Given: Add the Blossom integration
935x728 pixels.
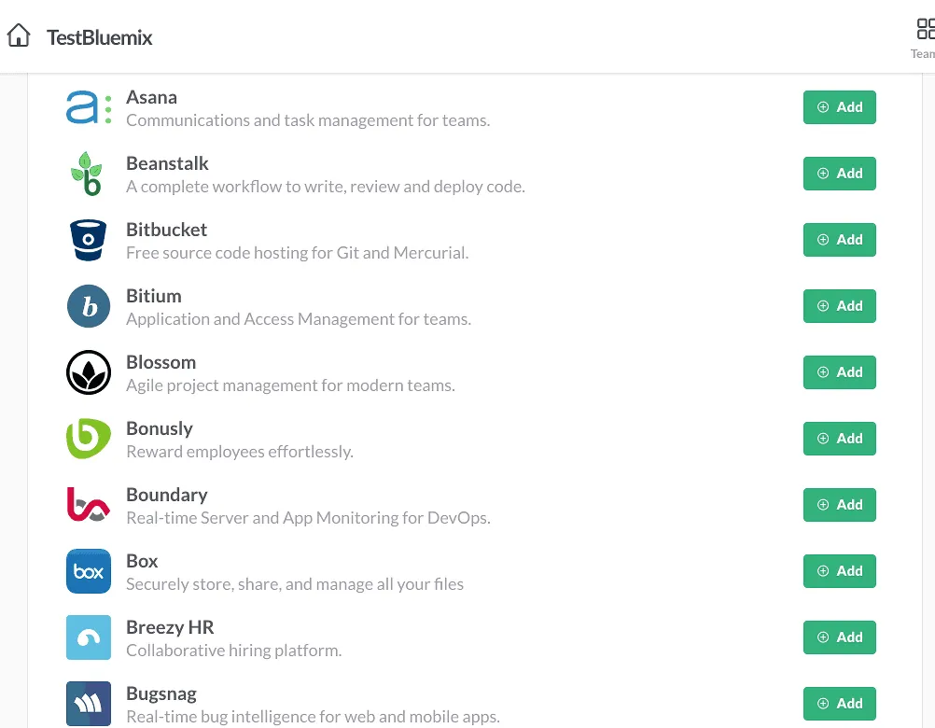Looking at the screenshot, I should click(x=839, y=371).
